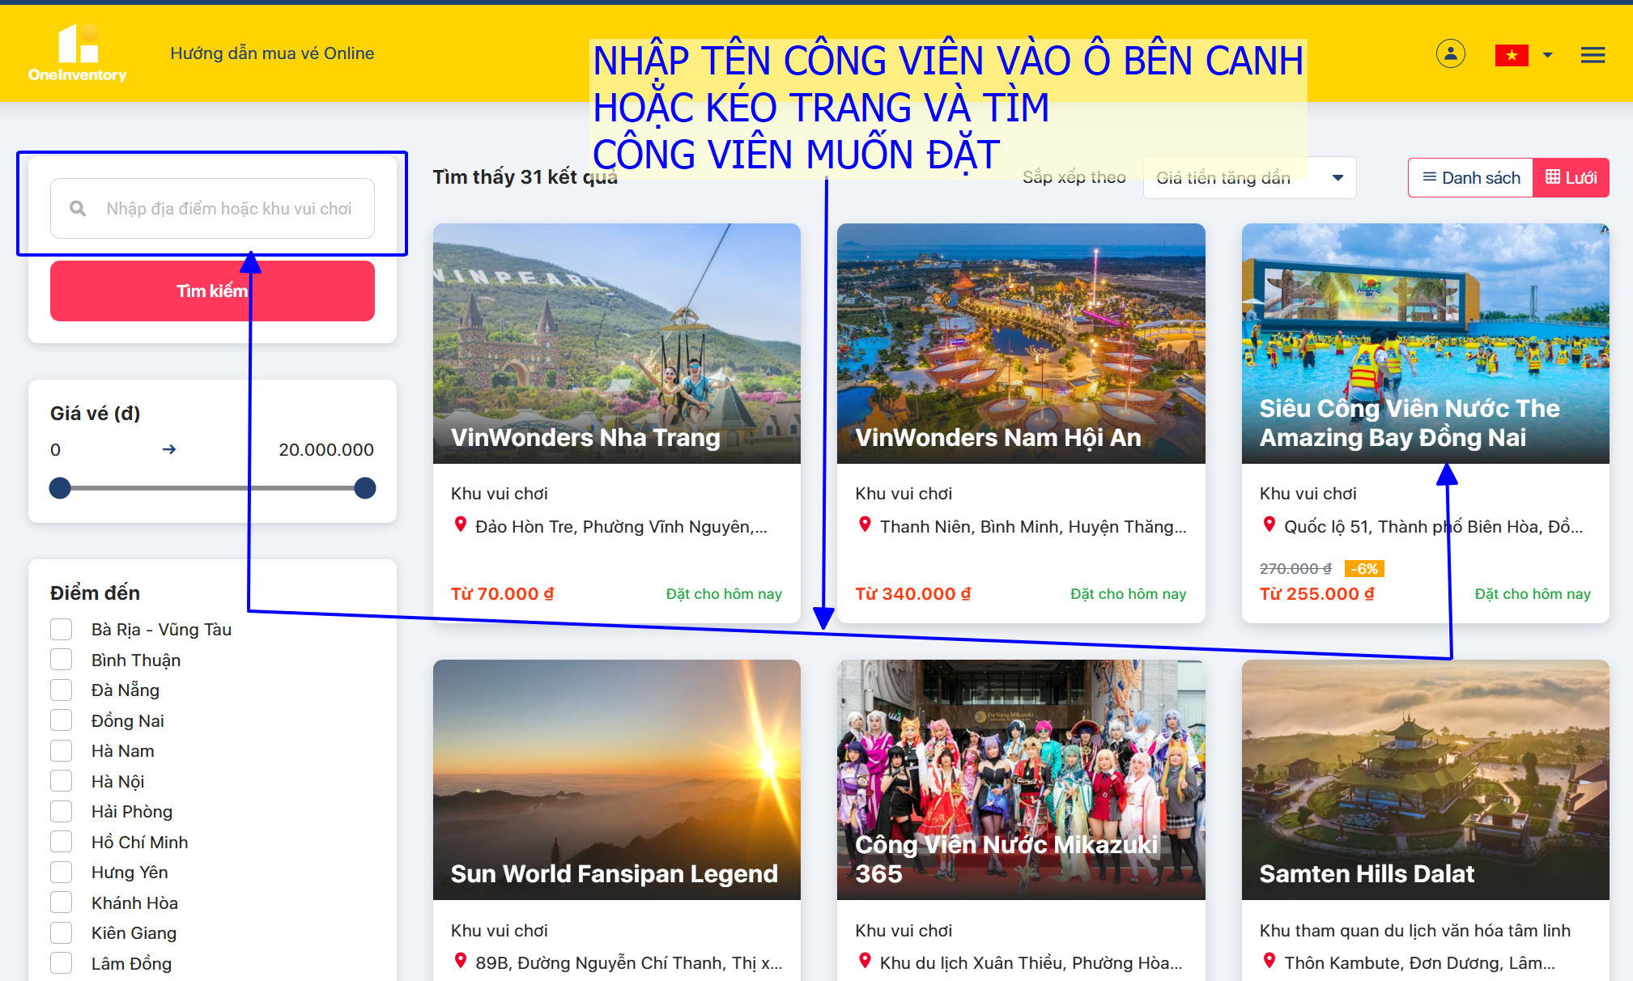The width and height of the screenshot is (1633, 981).
Task: Check the Đà Nẵng destination box
Action: point(62,690)
